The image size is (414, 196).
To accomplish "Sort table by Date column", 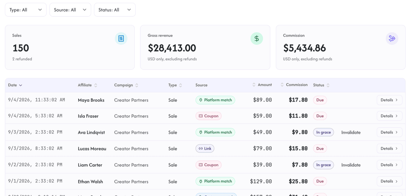I will [x=15, y=85].
